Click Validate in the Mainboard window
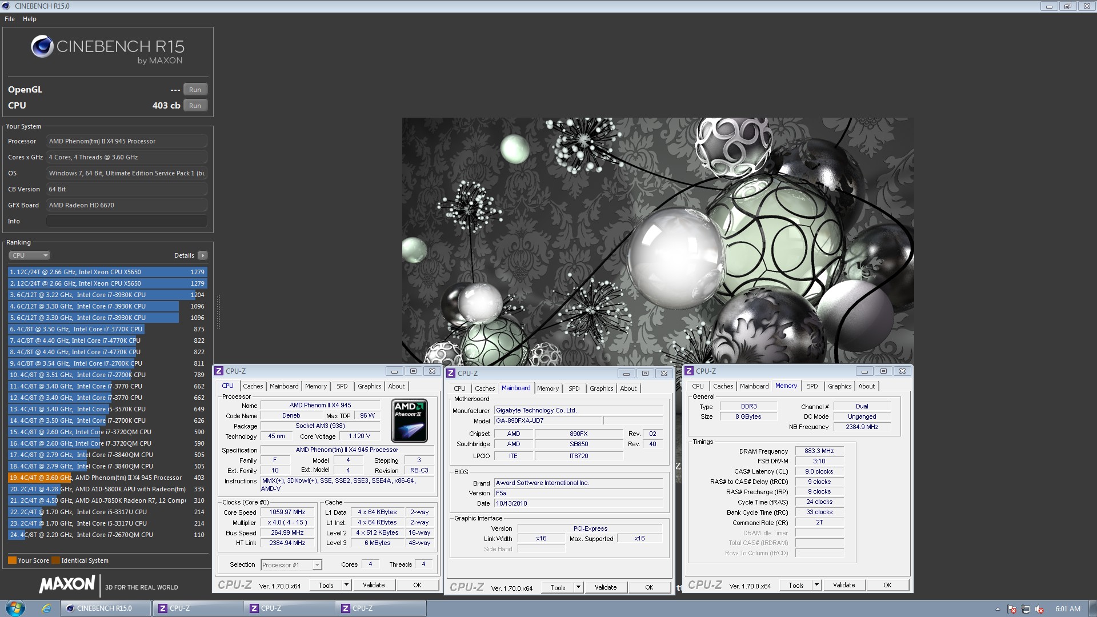1097x617 pixels. click(606, 587)
